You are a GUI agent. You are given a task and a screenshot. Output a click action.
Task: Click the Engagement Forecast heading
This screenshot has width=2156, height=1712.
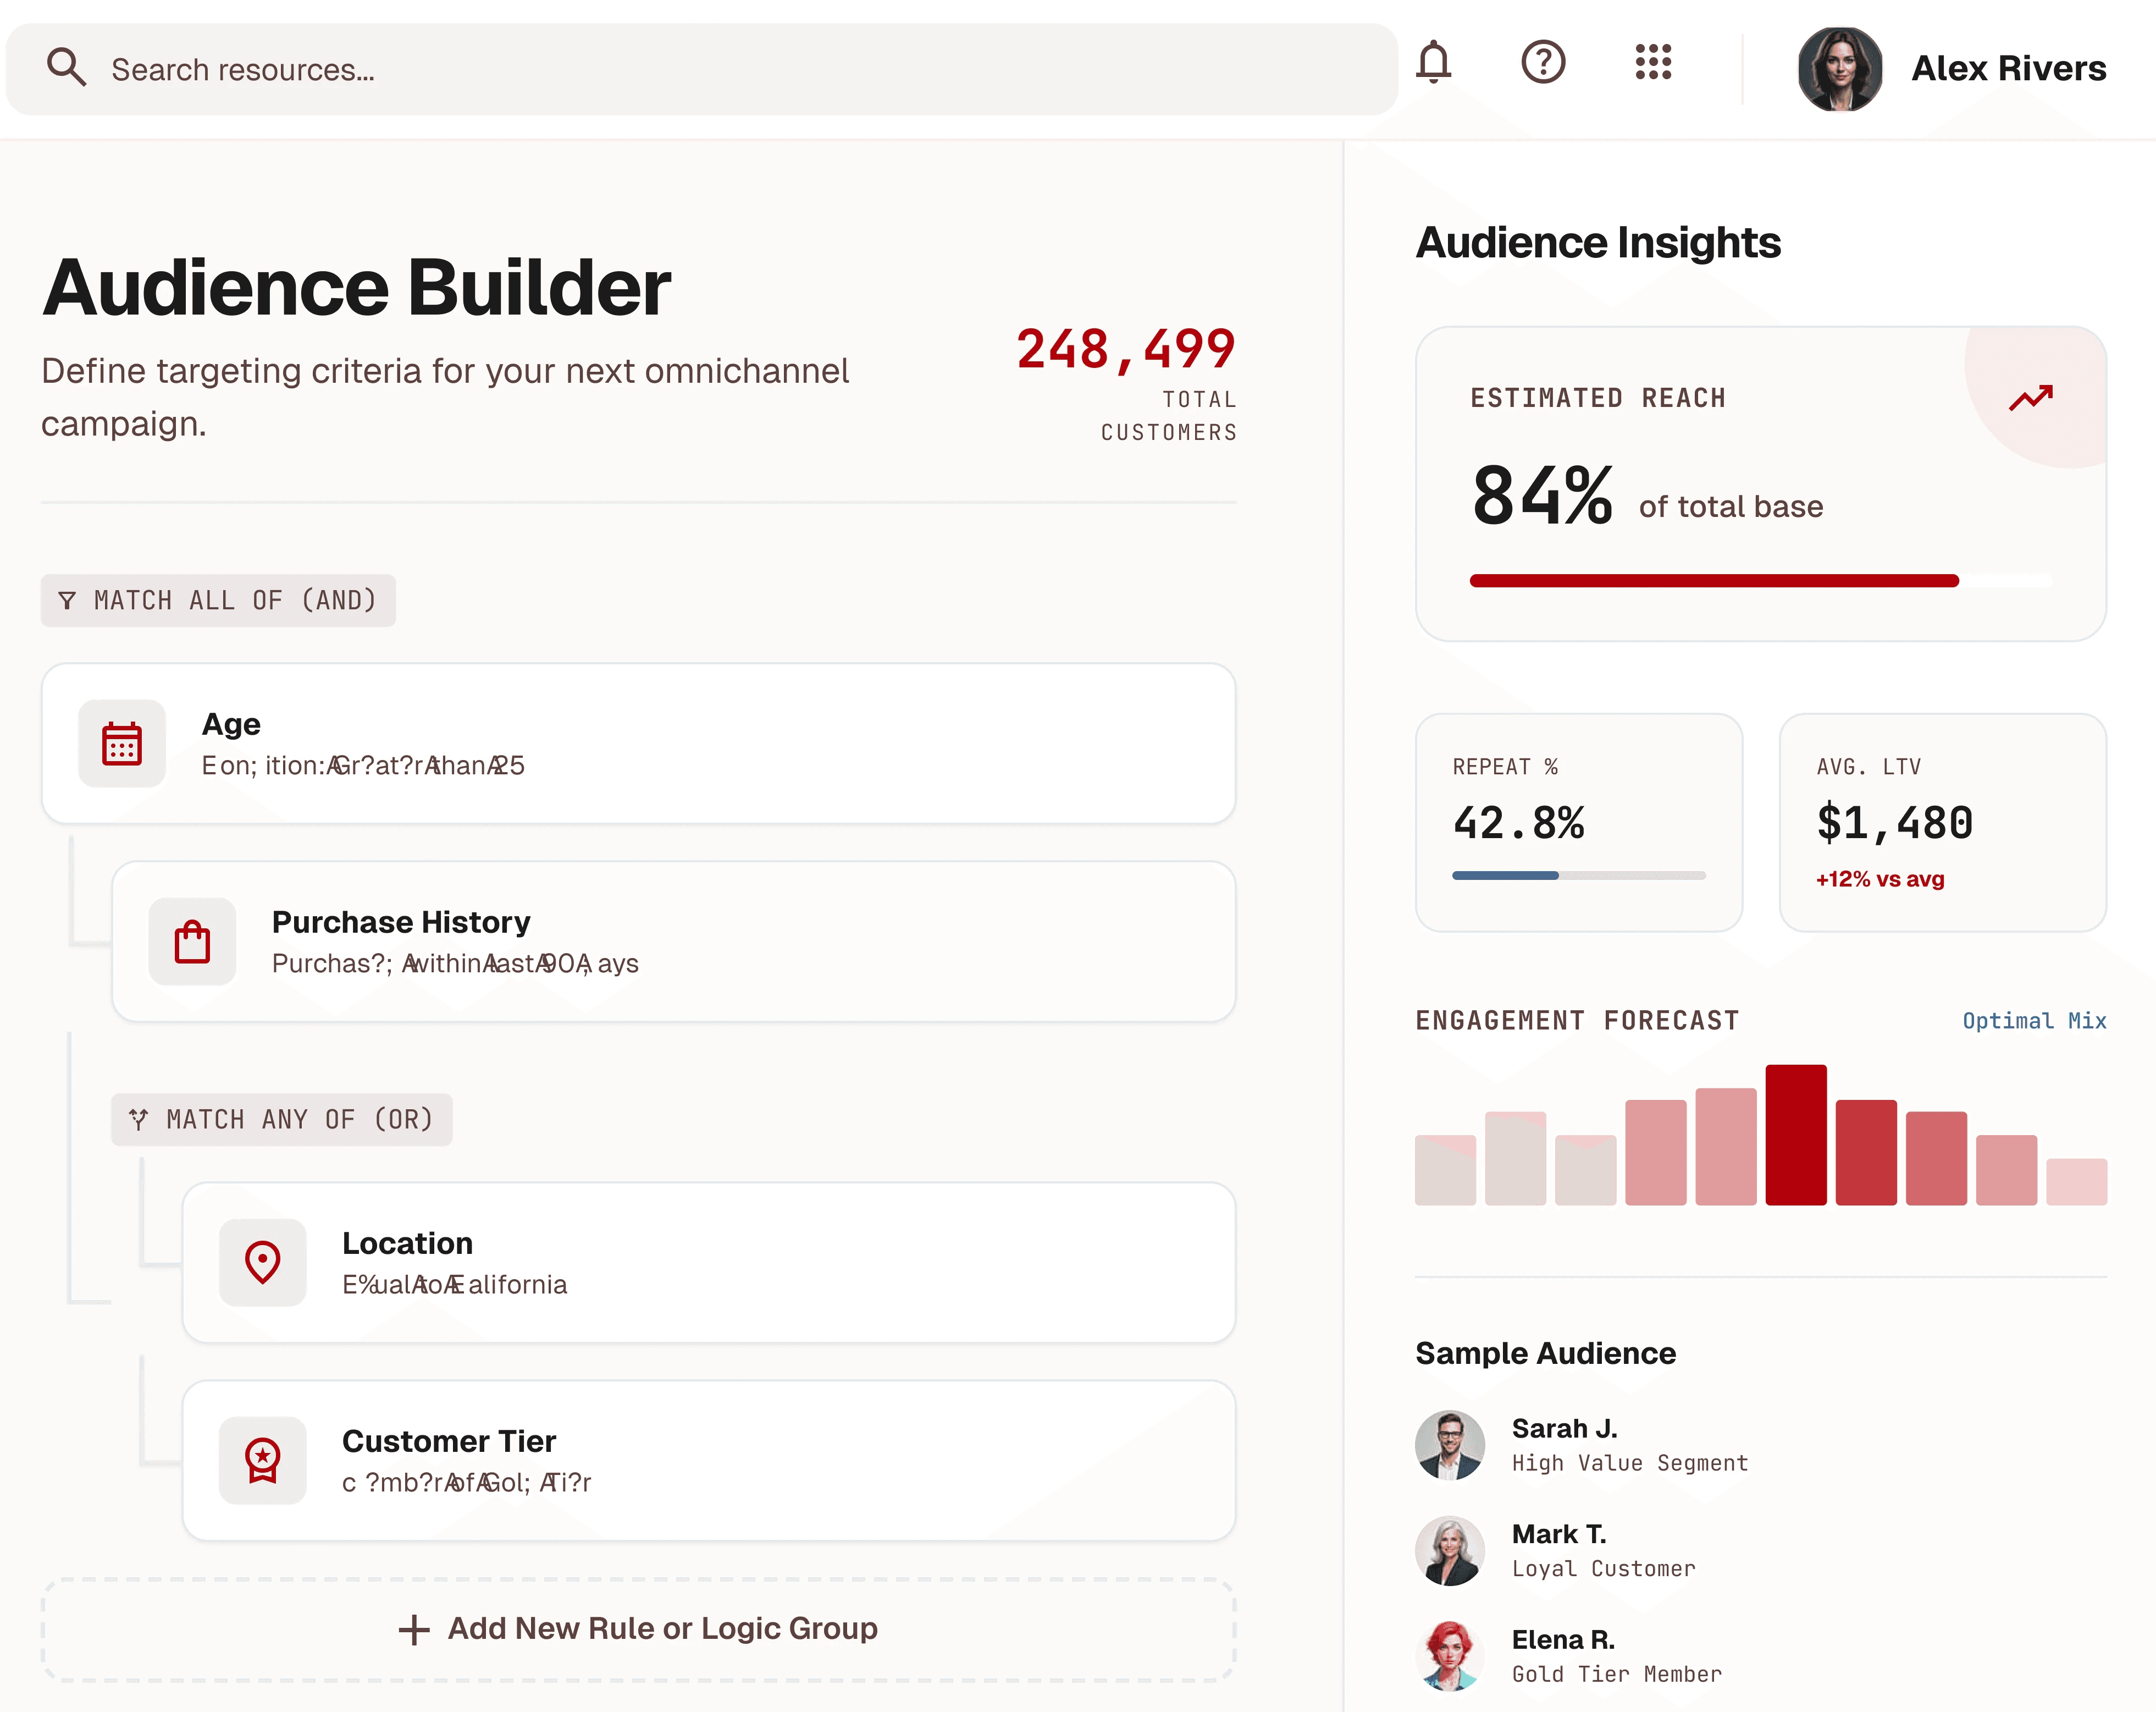coord(1577,1021)
